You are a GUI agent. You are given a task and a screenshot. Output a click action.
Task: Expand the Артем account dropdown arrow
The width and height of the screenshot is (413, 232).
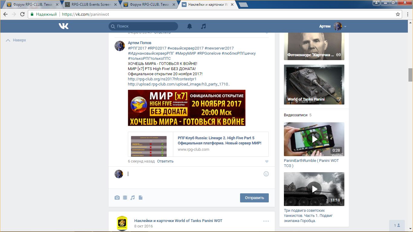pyautogui.click(x=345, y=27)
